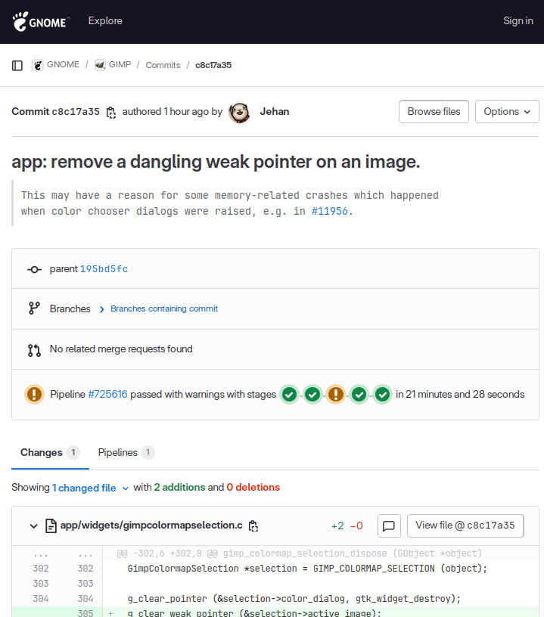Image resolution: width=544 pixels, height=617 pixels.
Task: Click '0 deletions' text
Action: coord(253,488)
